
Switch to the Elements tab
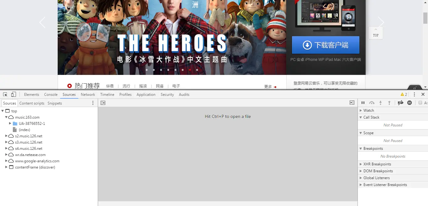tap(32, 94)
